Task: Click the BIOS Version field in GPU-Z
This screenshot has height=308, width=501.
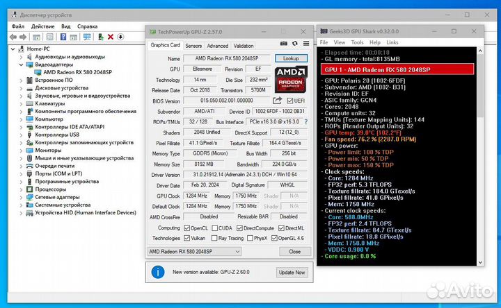Action: click(227, 101)
